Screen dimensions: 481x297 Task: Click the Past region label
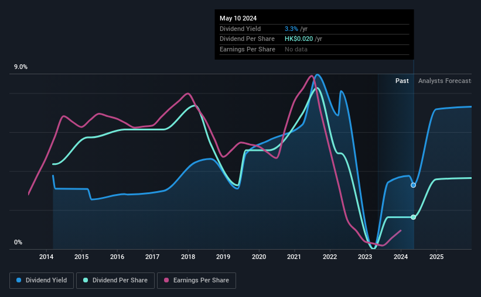pyautogui.click(x=402, y=81)
